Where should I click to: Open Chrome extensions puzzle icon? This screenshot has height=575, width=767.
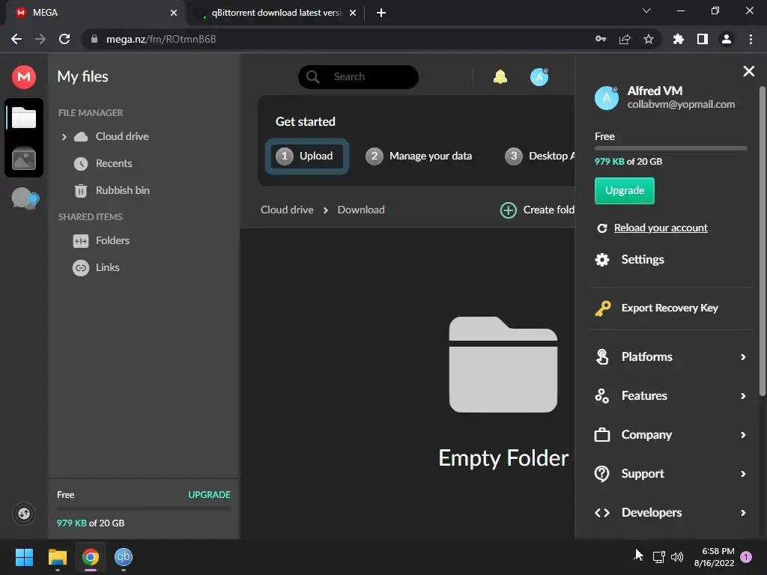point(679,39)
